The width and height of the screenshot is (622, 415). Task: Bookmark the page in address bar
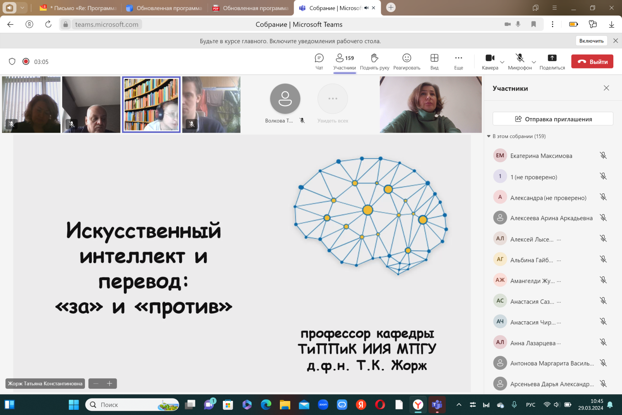[x=534, y=24]
